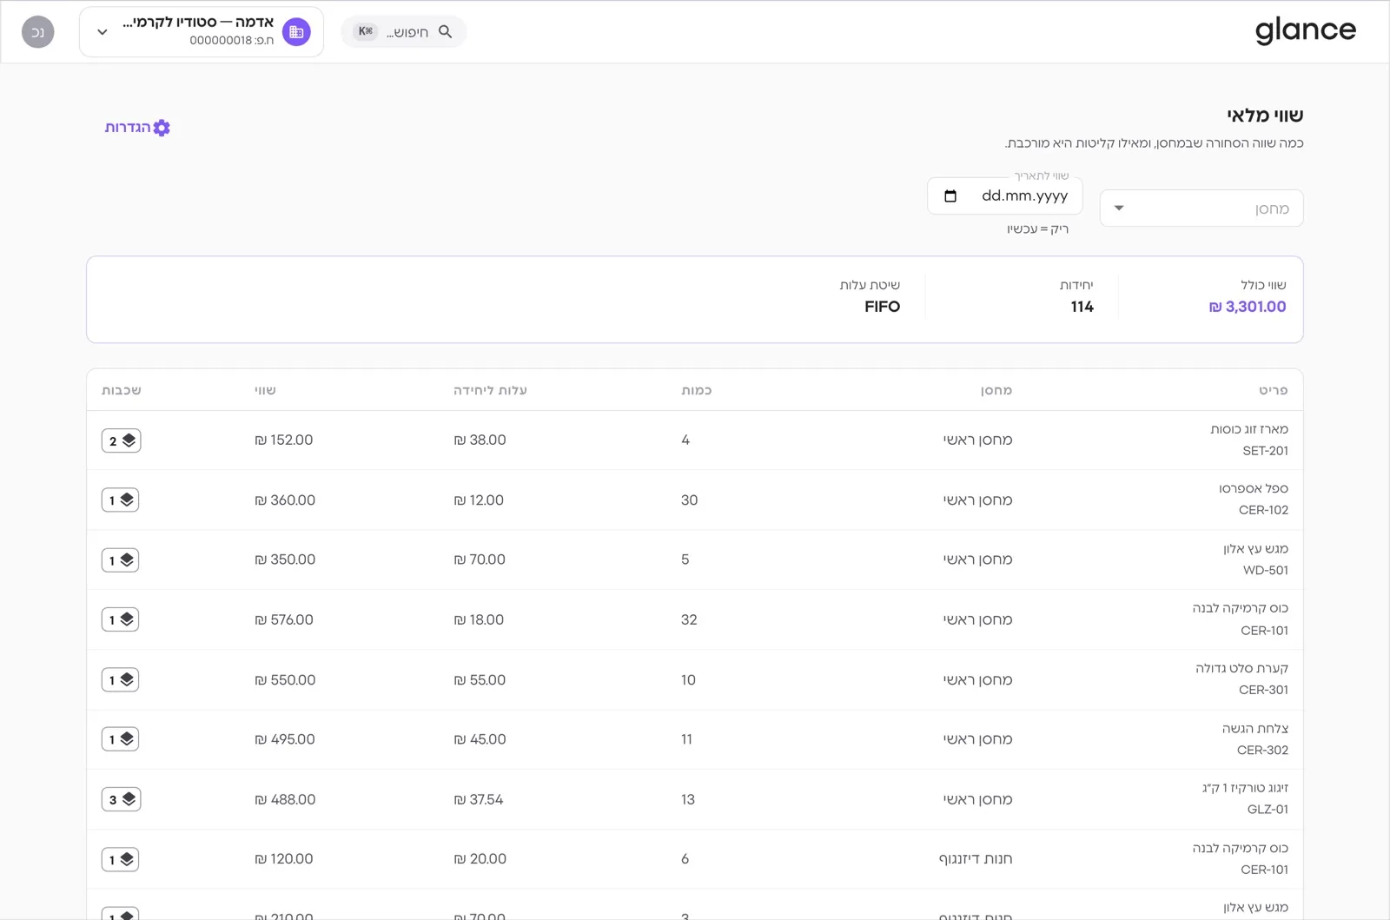Click the ₪ 576.00 value cell
The image size is (1390, 920).
pyautogui.click(x=284, y=620)
